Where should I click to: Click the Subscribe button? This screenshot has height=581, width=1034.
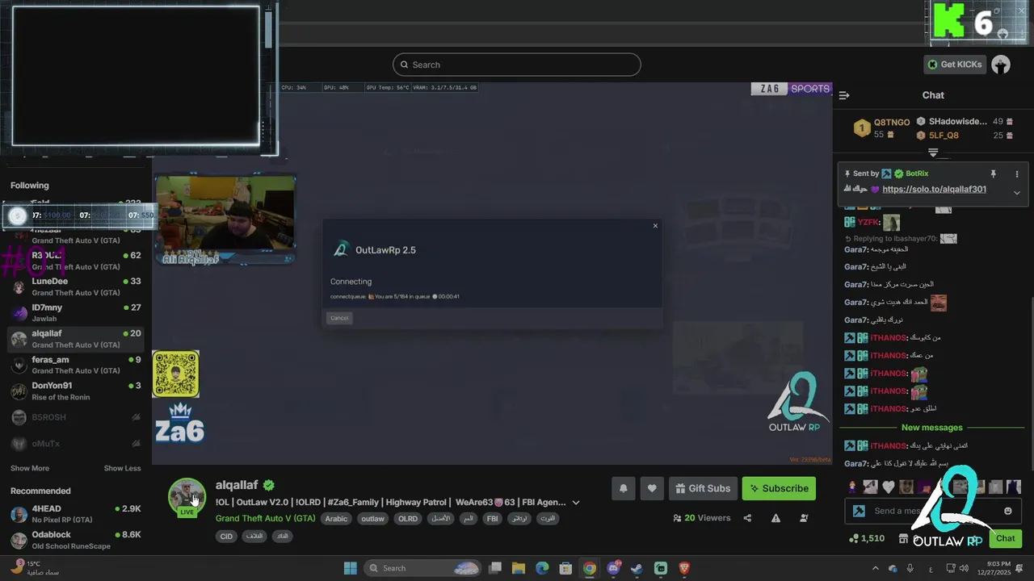click(x=779, y=488)
